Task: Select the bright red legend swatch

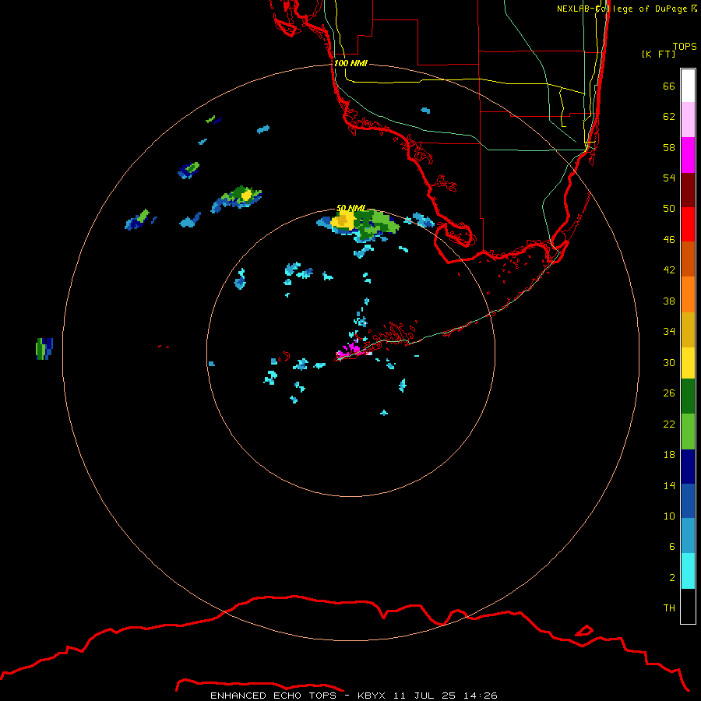Action: (688, 224)
